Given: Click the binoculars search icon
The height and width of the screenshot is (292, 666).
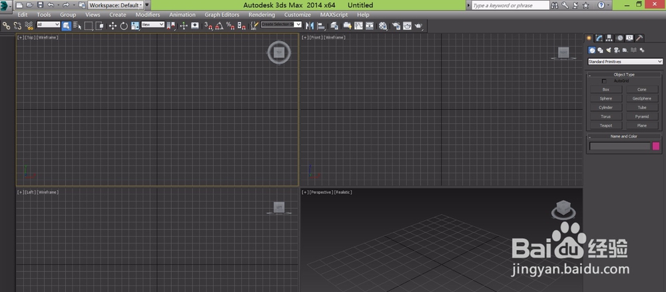Looking at the screenshot, I should 555,5.
